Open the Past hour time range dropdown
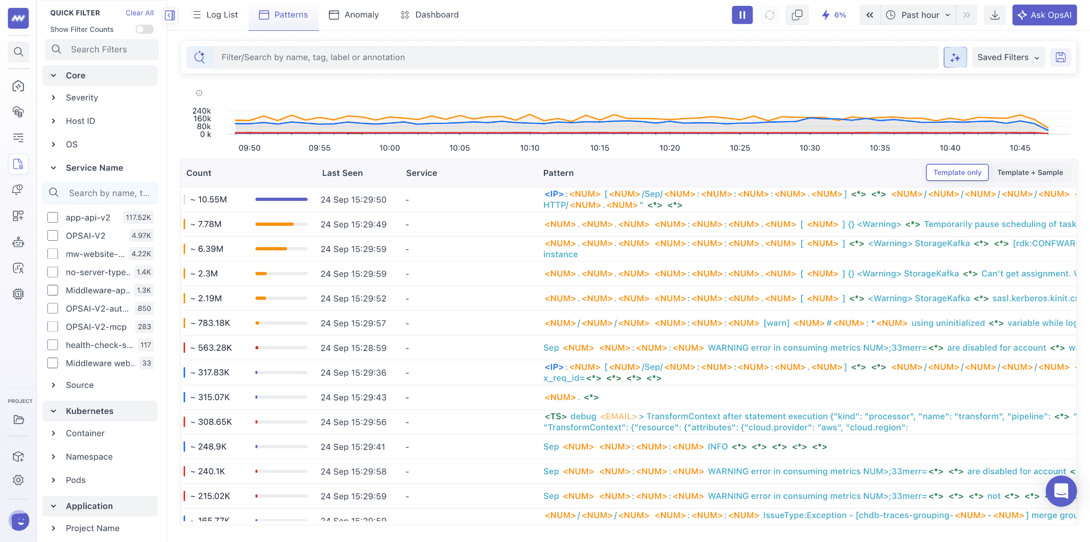This screenshot has height=542, width=1090. (x=918, y=15)
